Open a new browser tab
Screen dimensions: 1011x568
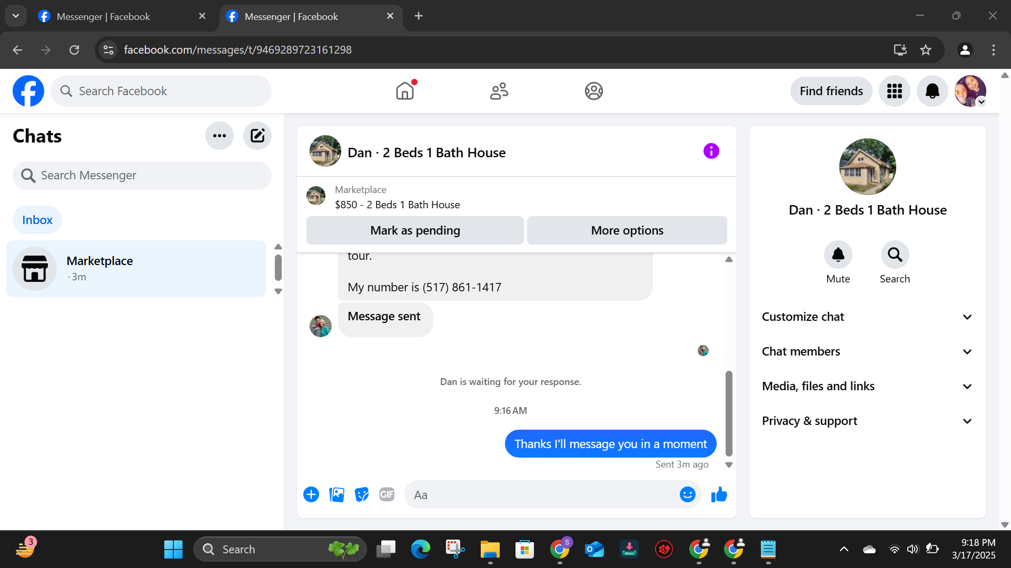(x=419, y=16)
